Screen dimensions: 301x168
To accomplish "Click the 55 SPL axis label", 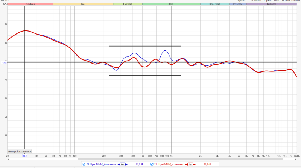I will point(6,135).
